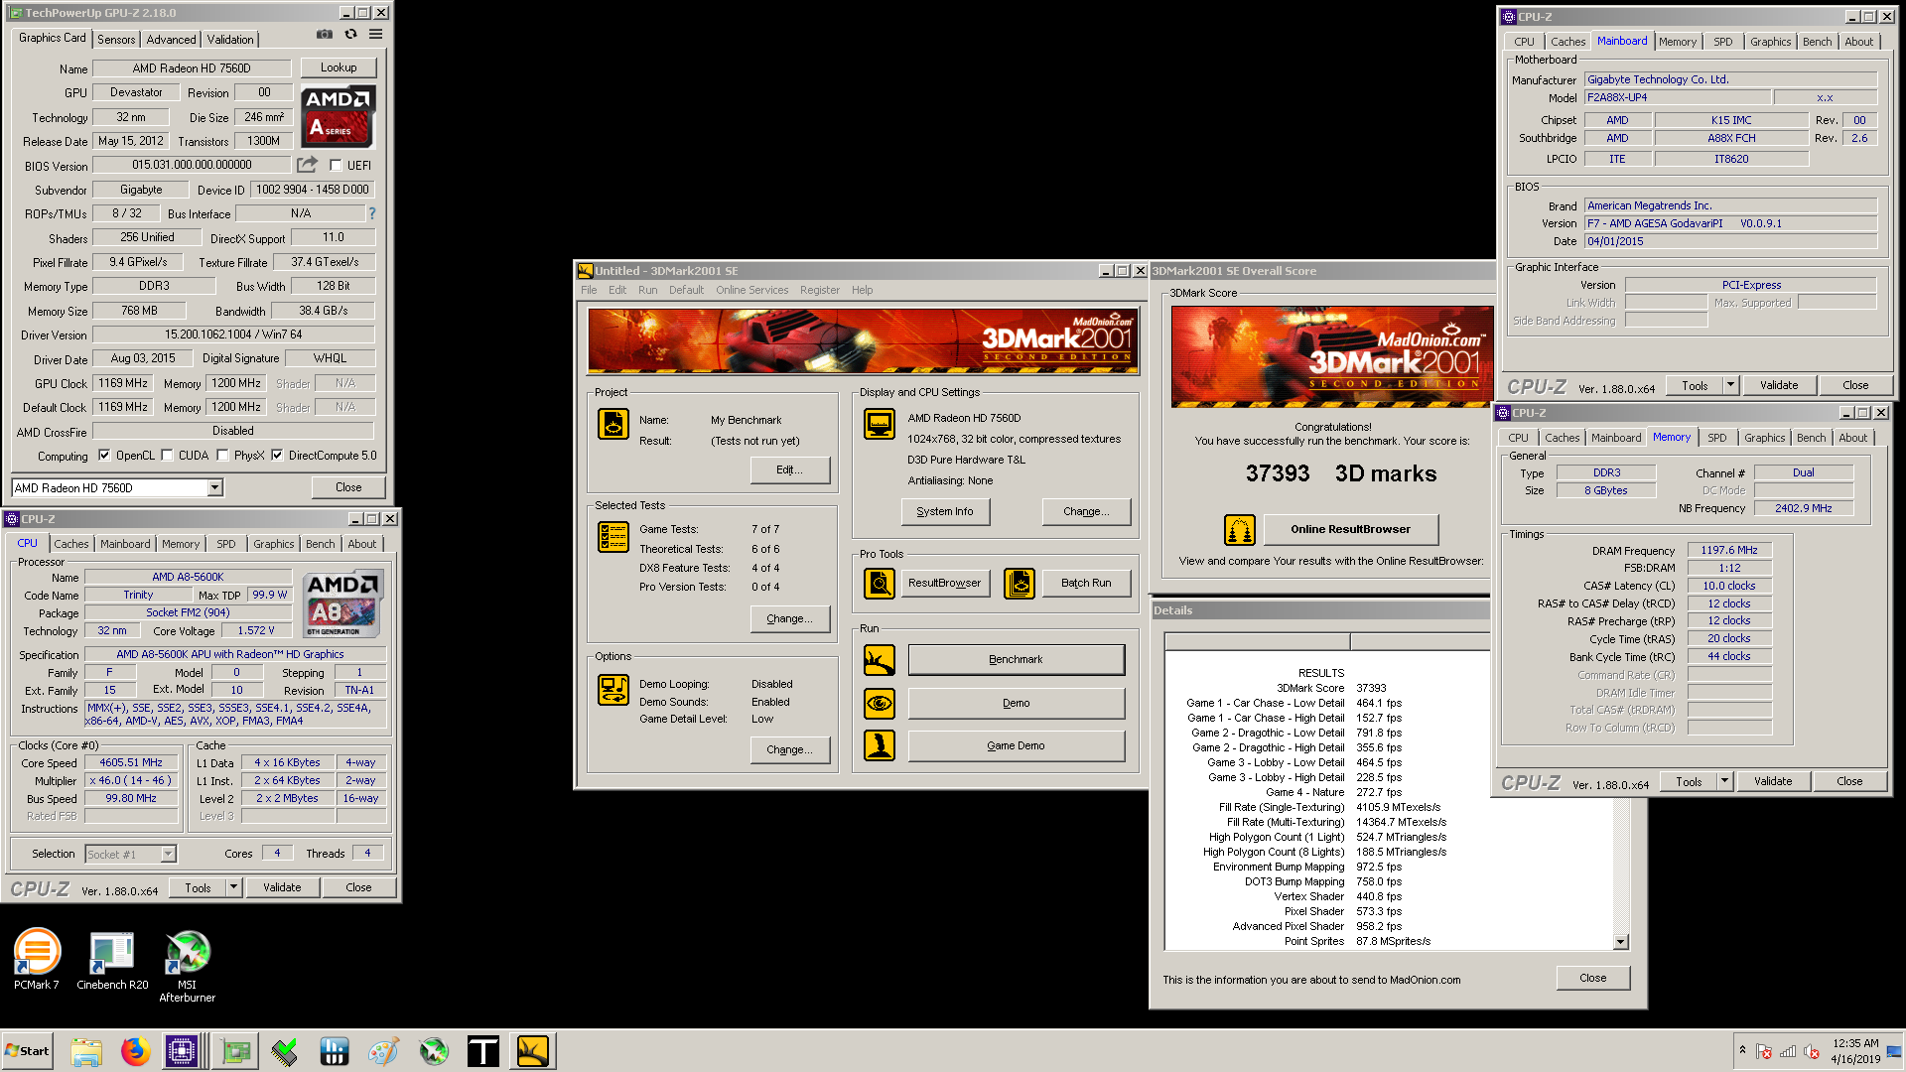Image resolution: width=1906 pixels, height=1072 pixels.
Task: Click Benchmark run icon in 3DMark
Action: coord(879,660)
